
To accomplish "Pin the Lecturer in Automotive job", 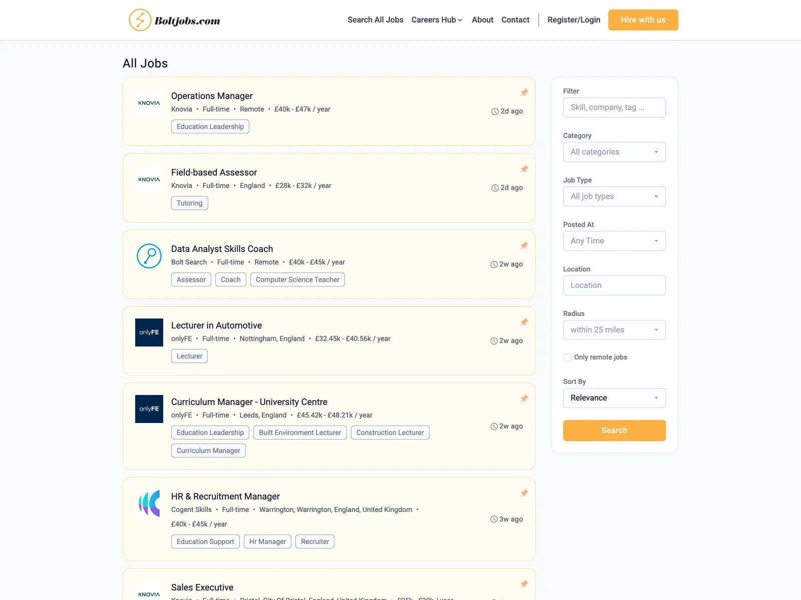I will (x=524, y=322).
